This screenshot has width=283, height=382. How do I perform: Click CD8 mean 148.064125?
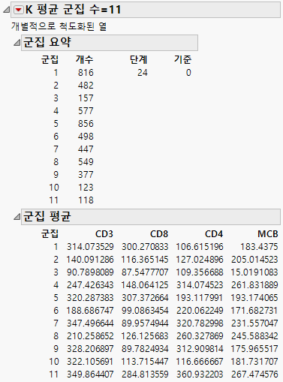pos(145,285)
